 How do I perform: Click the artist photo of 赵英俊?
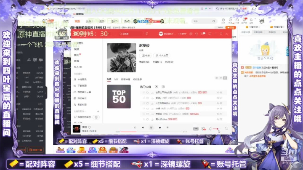pos(122,58)
